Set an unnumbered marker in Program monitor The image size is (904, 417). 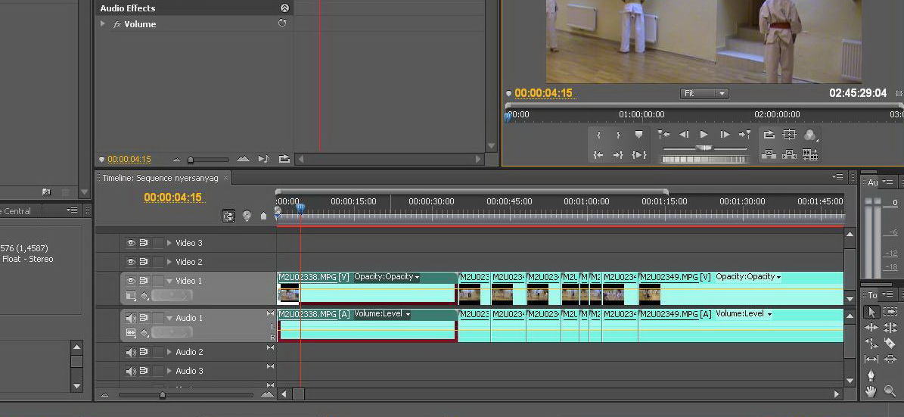pyautogui.click(x=638, y=135)
